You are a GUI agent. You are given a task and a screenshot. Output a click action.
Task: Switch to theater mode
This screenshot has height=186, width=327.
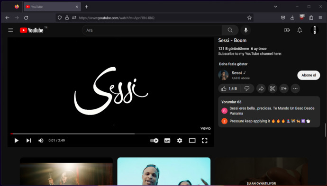pyautogui.click(x=192, y=141)
